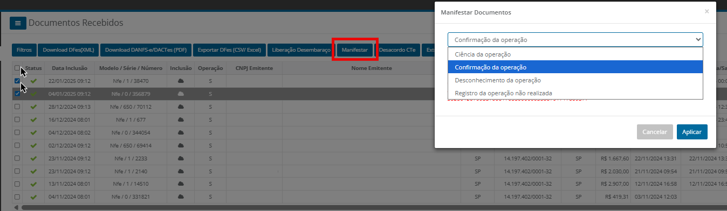Sort by the Operação column header
The image size is (727, 211).
[210, 68]
